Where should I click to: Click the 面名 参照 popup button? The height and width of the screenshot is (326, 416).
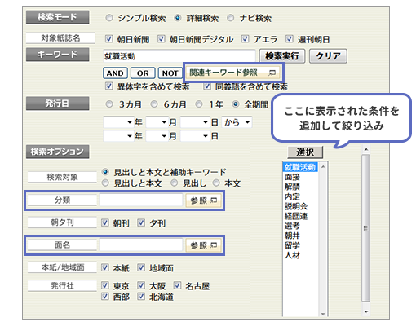203,245
